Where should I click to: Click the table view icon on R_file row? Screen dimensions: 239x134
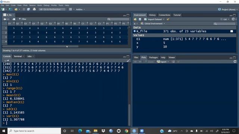[x=232, y=31]
